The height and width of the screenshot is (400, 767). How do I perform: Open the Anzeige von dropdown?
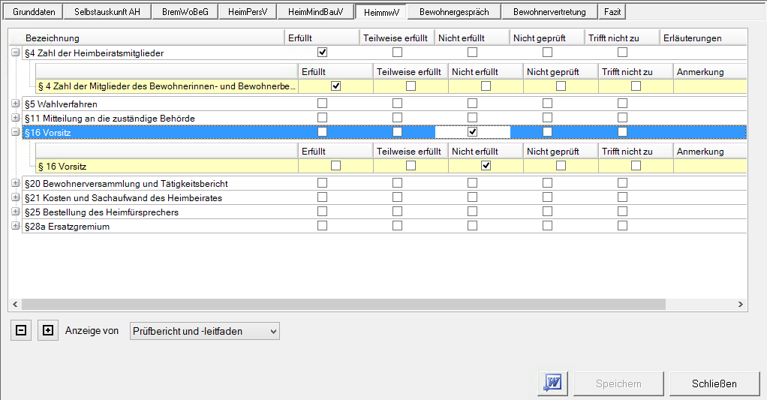[204, 331]
